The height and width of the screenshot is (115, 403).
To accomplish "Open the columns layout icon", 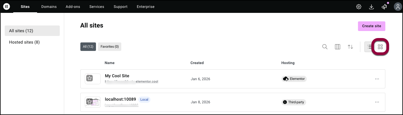I will coord(338,47).
